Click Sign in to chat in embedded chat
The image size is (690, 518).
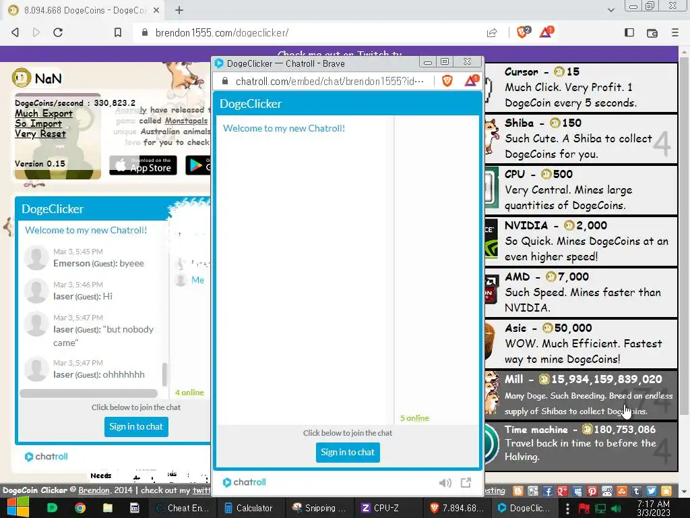(136, 427)
